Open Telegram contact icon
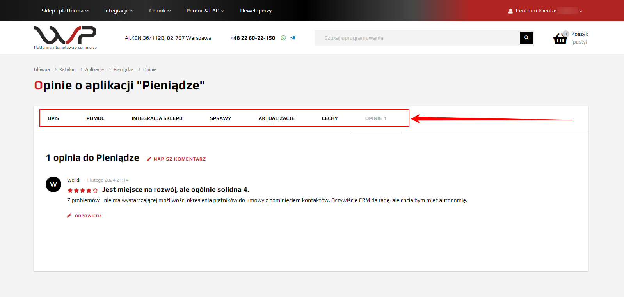The image size is (624, 297). [x=293, y=38]
